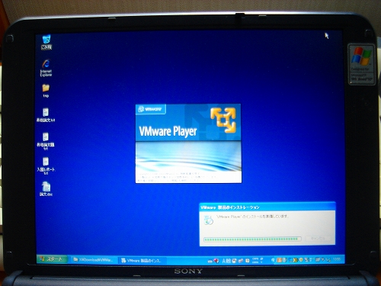Select the fourth text file desktop icon
Image resolution: width=381 pixels, height=286 pixels.
pos(46,141)
